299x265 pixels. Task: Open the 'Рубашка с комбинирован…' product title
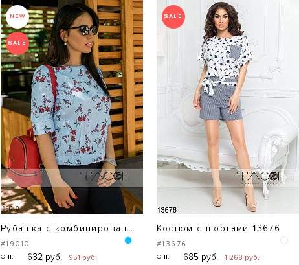coord(67,229)
